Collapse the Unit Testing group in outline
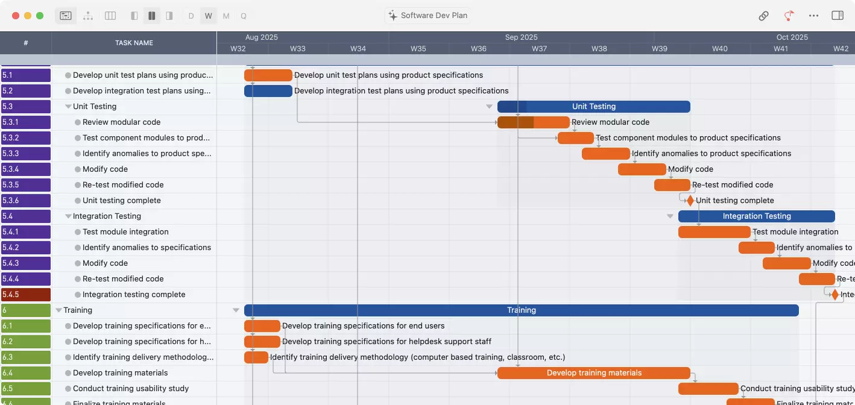Screen dimensions: 855x405 coord(68,107)
